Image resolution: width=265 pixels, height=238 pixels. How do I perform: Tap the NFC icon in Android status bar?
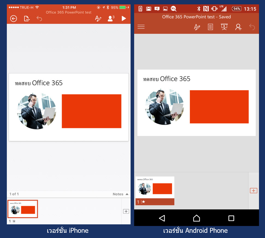[x=206, y=9]
